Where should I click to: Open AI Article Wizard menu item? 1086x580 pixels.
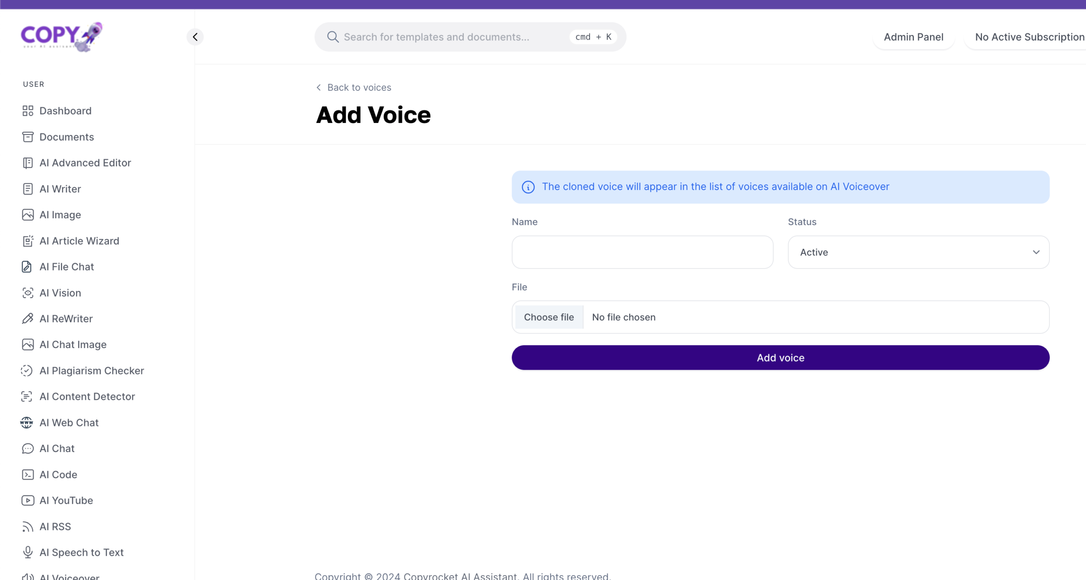(x=79, y=241)
